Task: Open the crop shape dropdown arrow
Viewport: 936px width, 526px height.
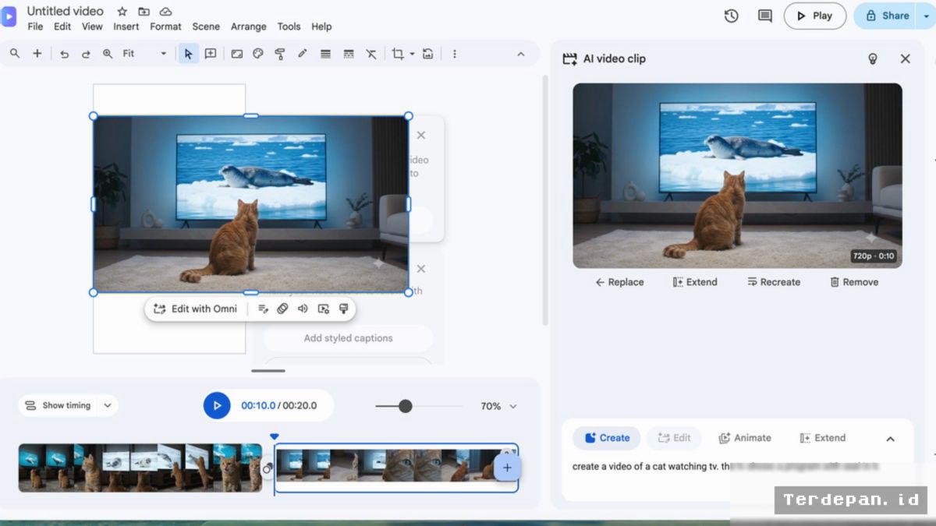Action: 412,54
